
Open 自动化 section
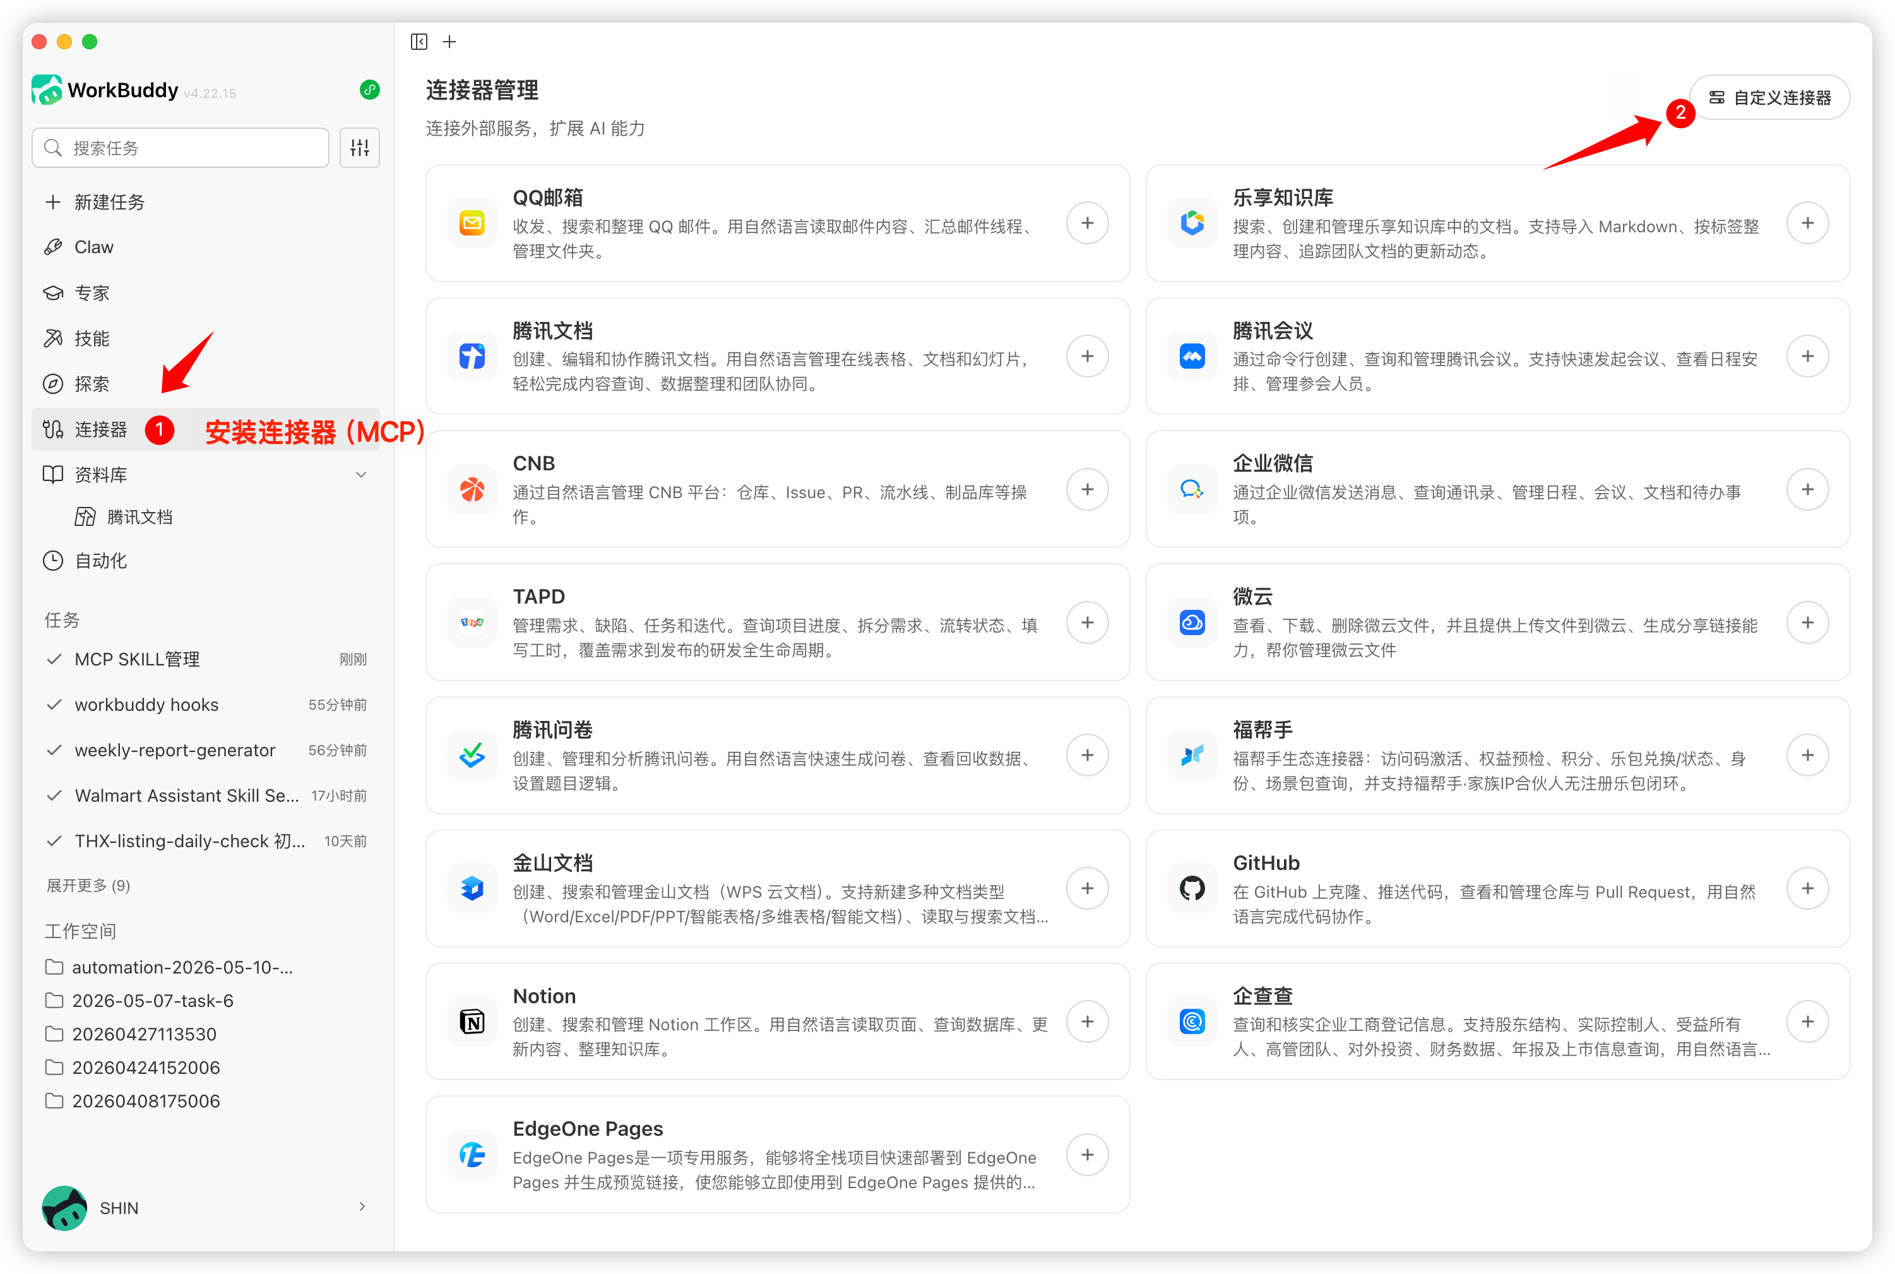coord(206,561)
